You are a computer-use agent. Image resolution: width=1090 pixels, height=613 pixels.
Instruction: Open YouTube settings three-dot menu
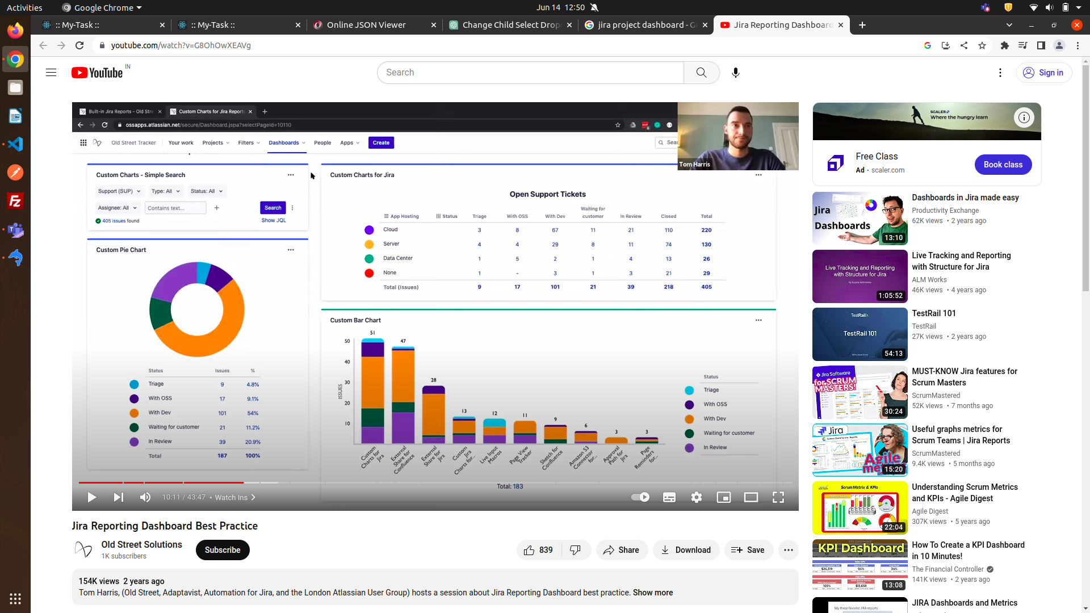[x=1000, y=73]
